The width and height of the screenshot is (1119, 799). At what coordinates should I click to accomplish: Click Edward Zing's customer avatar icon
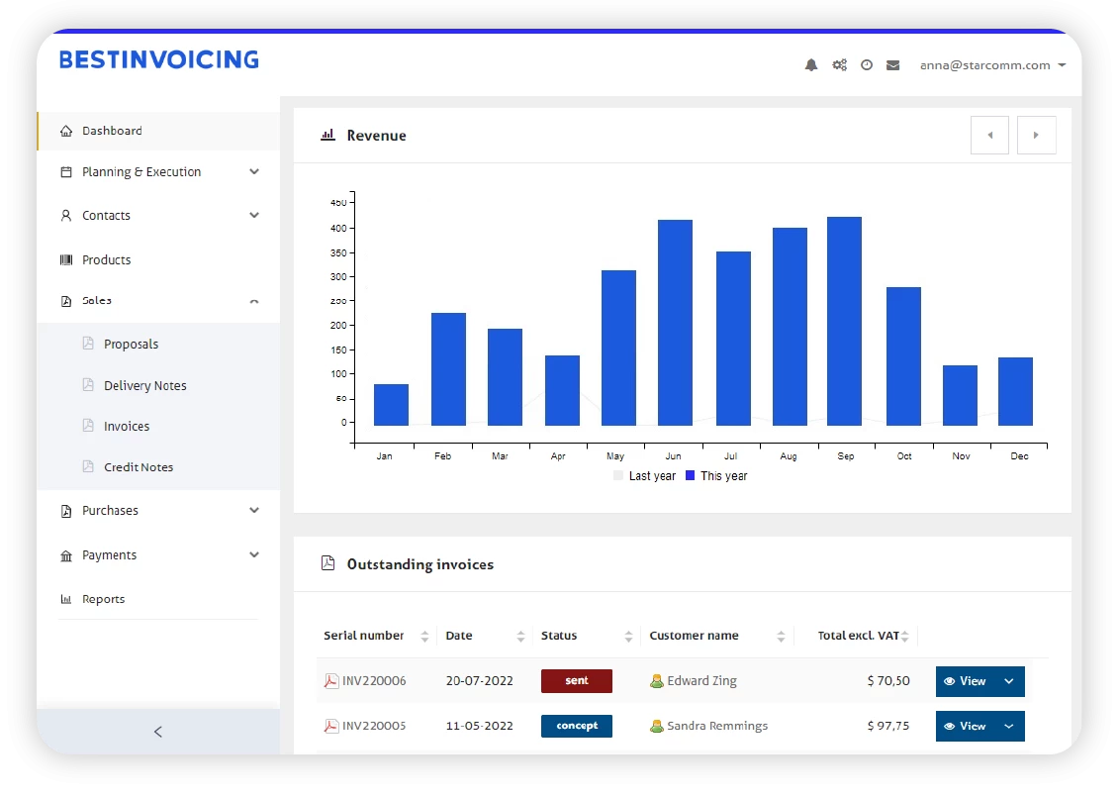click(656, 681)
